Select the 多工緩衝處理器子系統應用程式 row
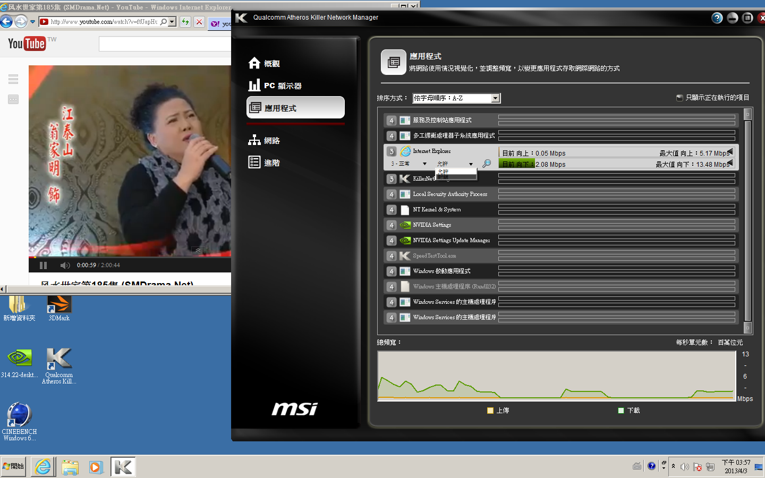Viewport: 765px width, 478px height. click(561, 136)
